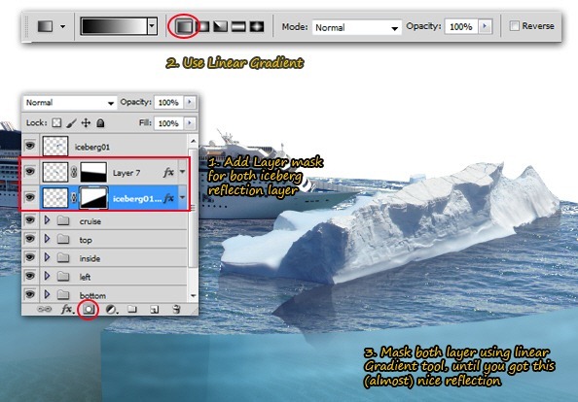The width and height of the screenshot is (578, 402).
Task: Create a new adjustment layer
Action: click(111, 310)
